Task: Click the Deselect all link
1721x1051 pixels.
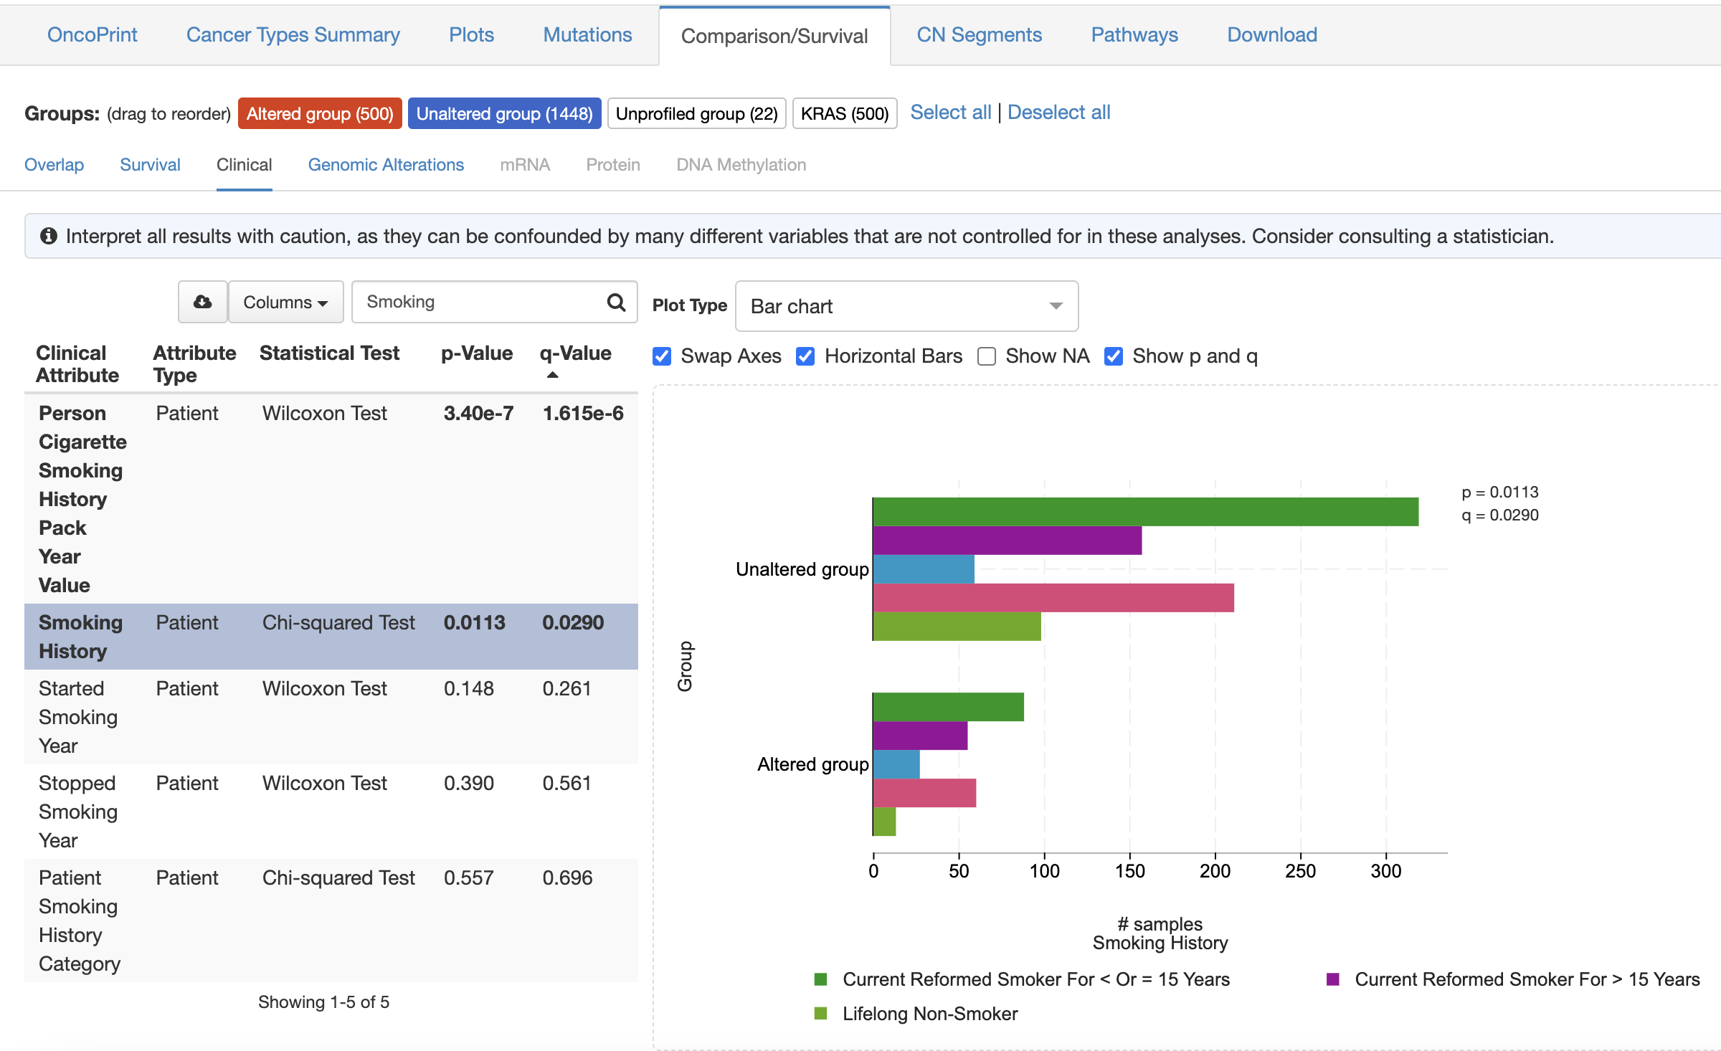Action: coord(1059,113)
